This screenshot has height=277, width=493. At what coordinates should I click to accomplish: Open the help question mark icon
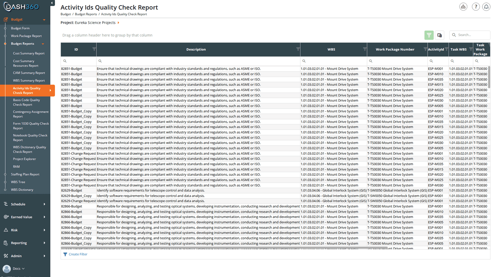tap(476, 7)
